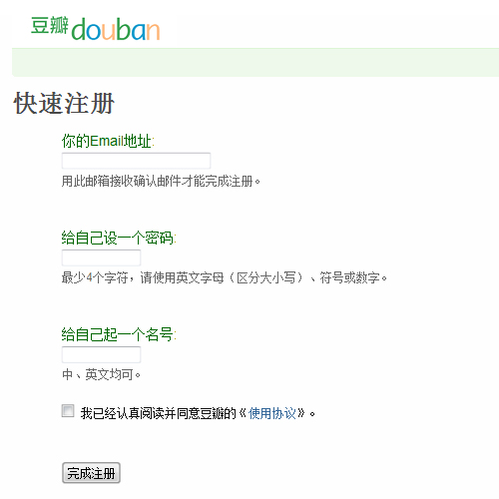
Task: Click into the password input box
Action: (101, 257)
